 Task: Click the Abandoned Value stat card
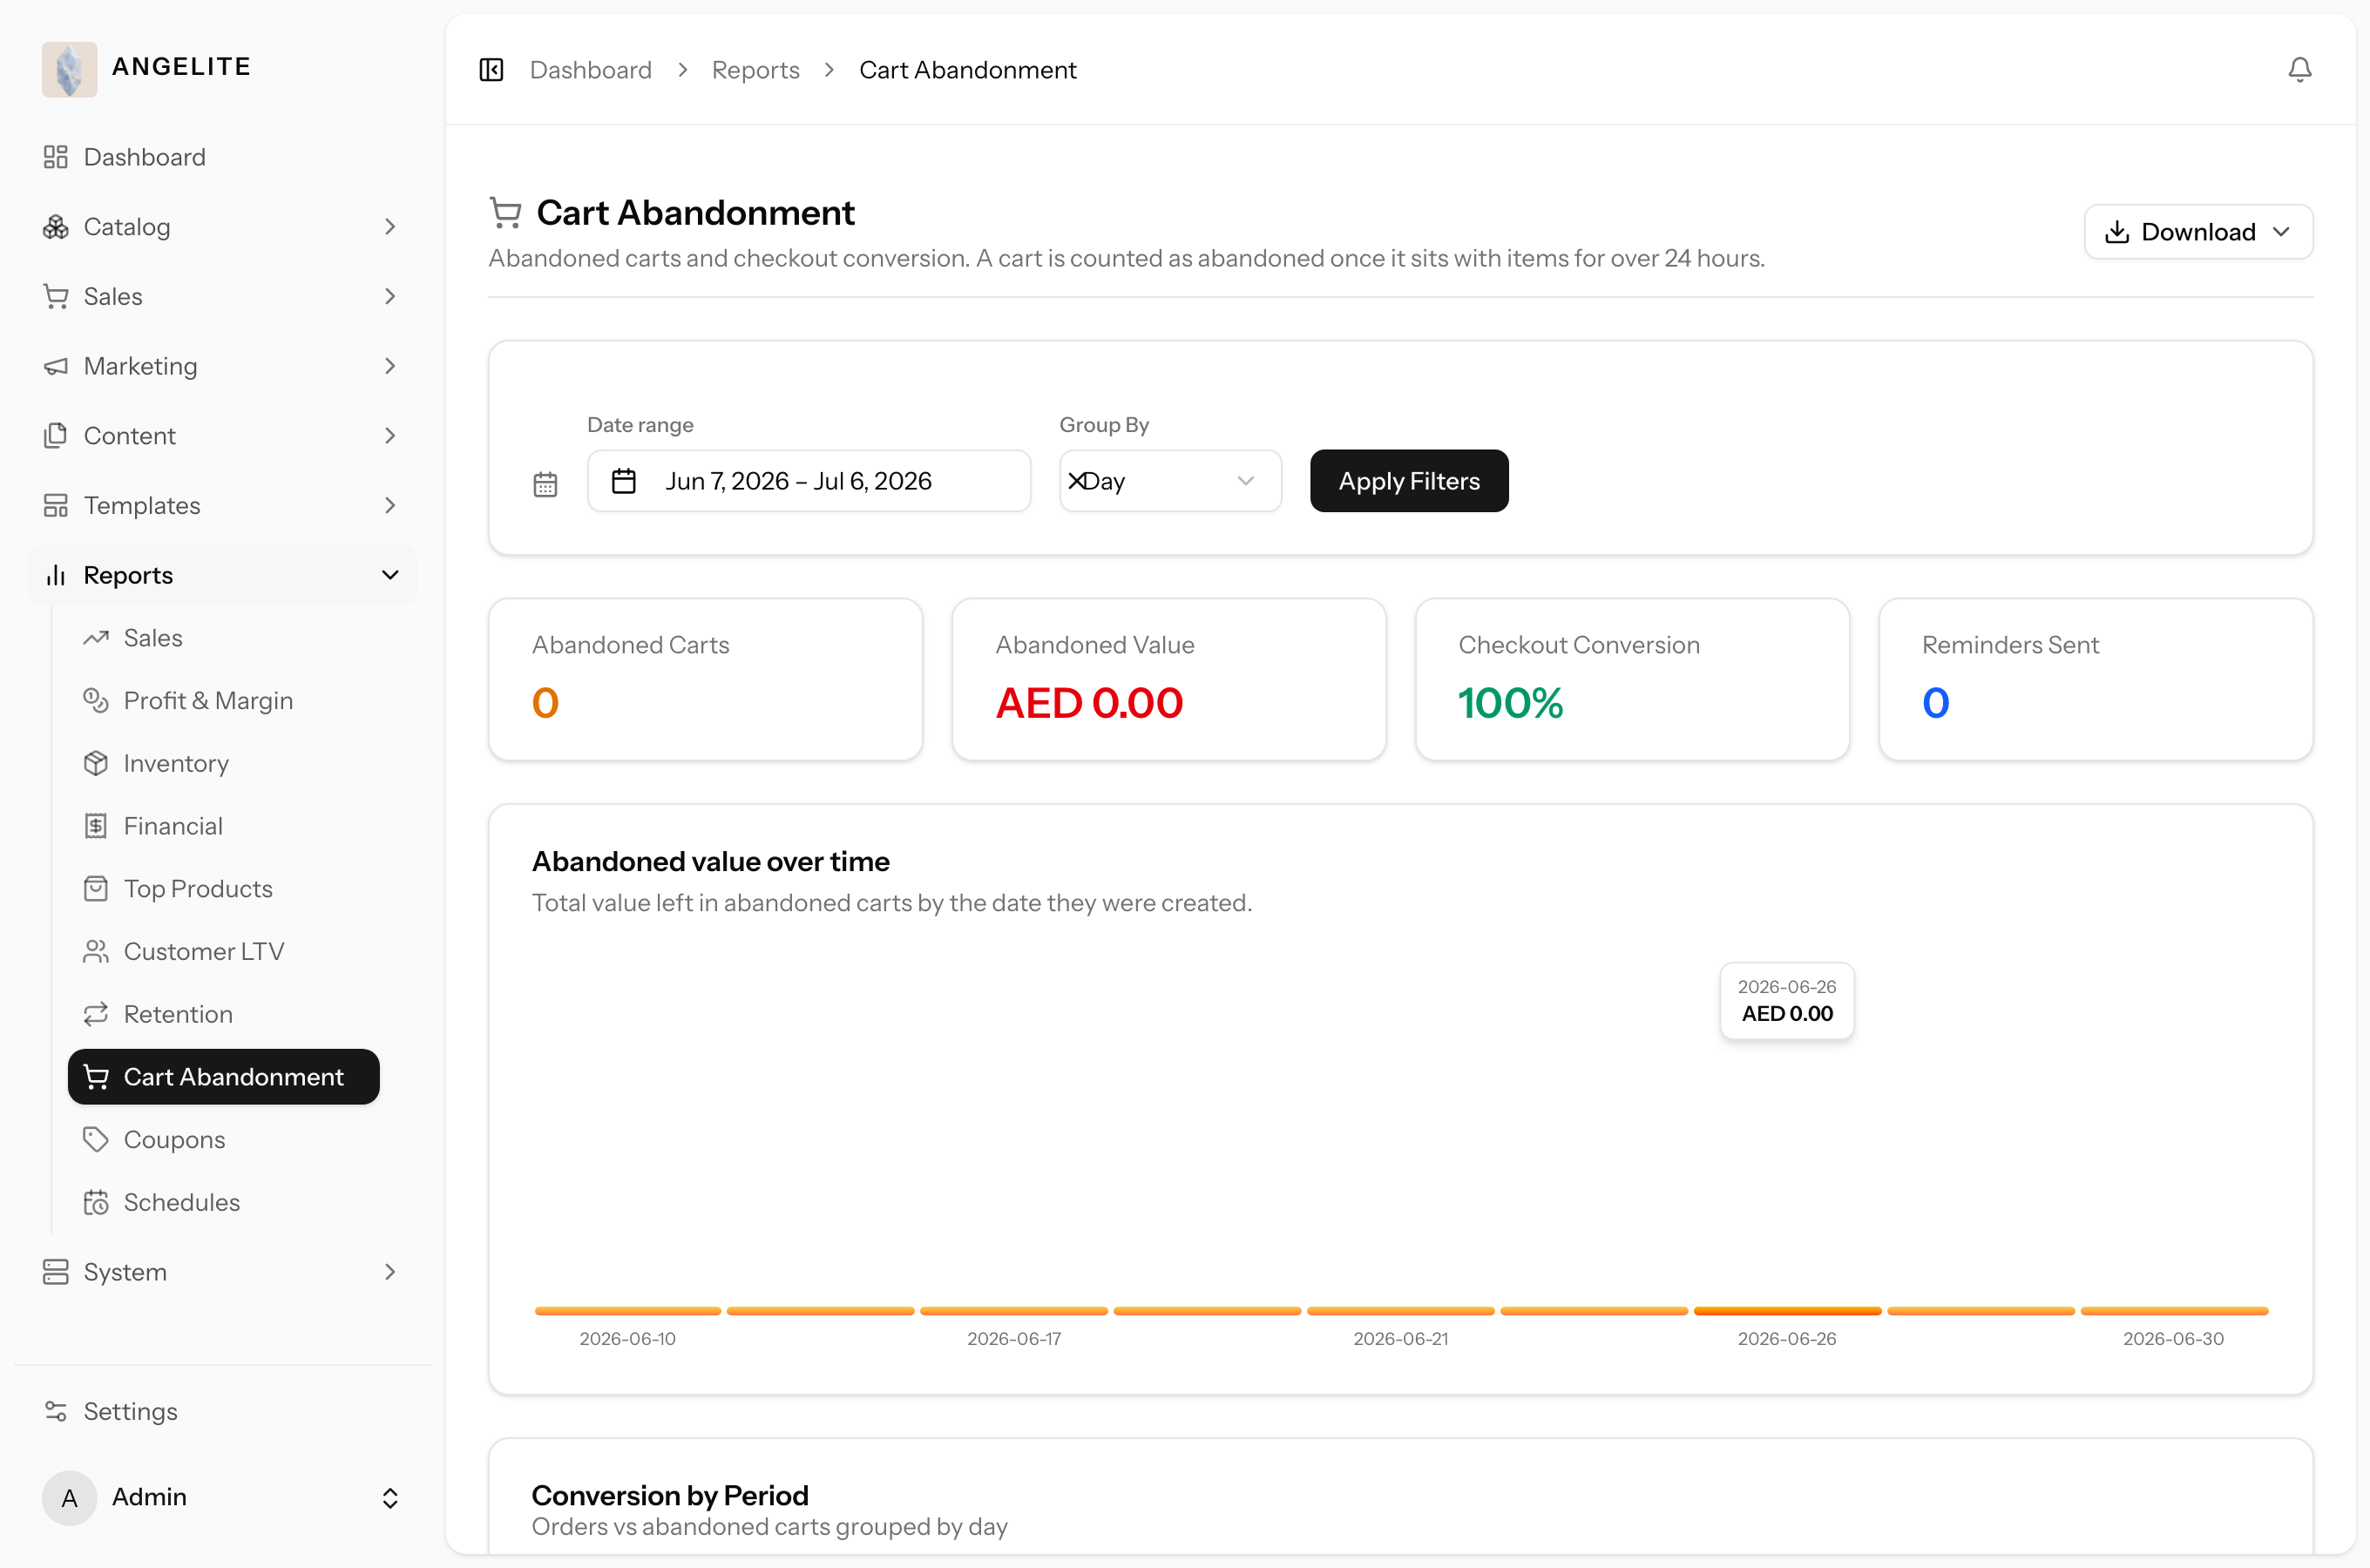tap(1169, 680)
